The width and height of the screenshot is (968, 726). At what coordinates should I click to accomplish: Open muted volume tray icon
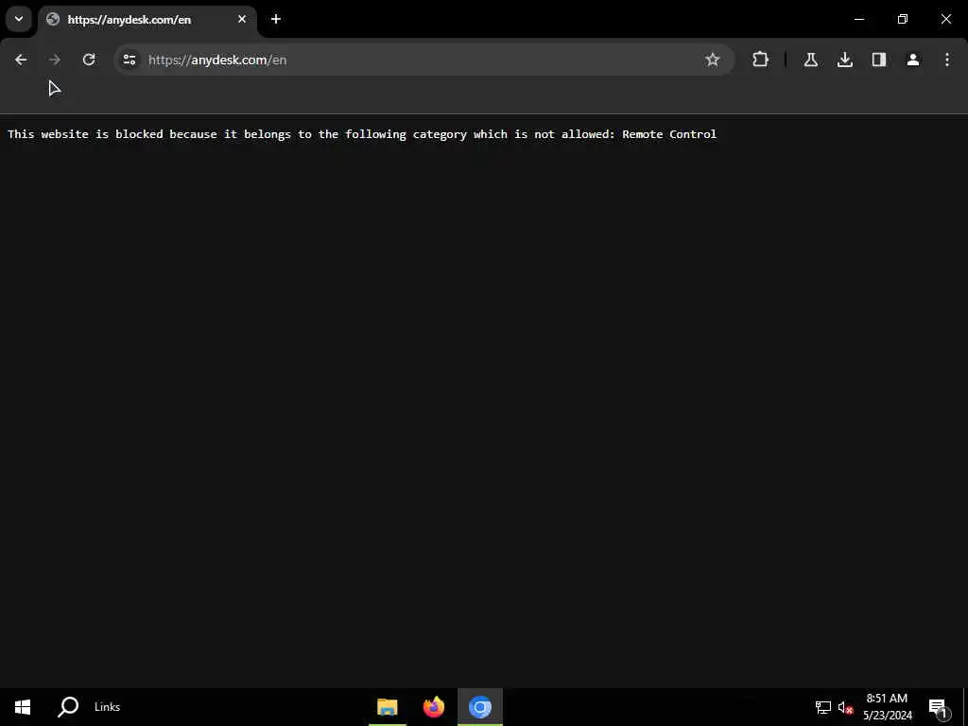pyautogui.click(x=845, y=707)
